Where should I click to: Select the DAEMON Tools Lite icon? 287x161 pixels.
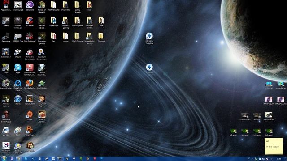(149, 38)
